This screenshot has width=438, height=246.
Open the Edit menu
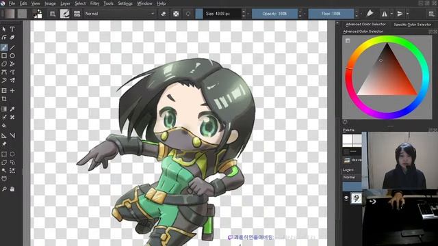(x=23, y=3)
